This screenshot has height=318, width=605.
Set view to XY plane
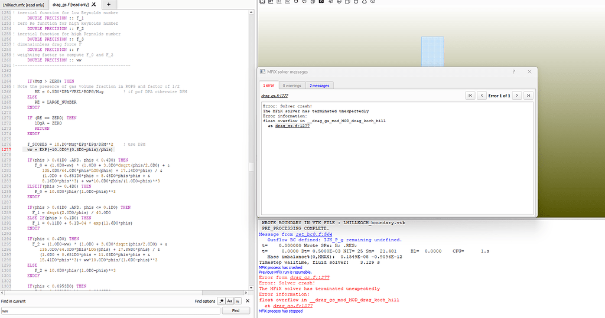(x=271, y=2)
